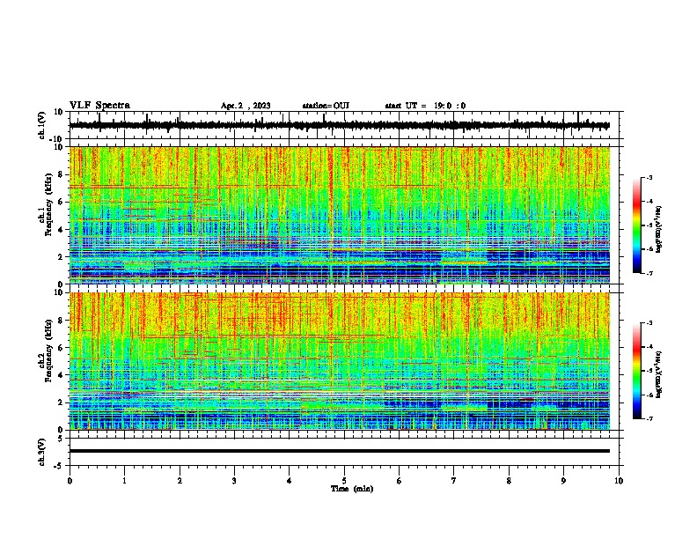Click the -7 label on ch.2 colorbar
The width and height of the screenshot is (697, 539).
[649, 418]
